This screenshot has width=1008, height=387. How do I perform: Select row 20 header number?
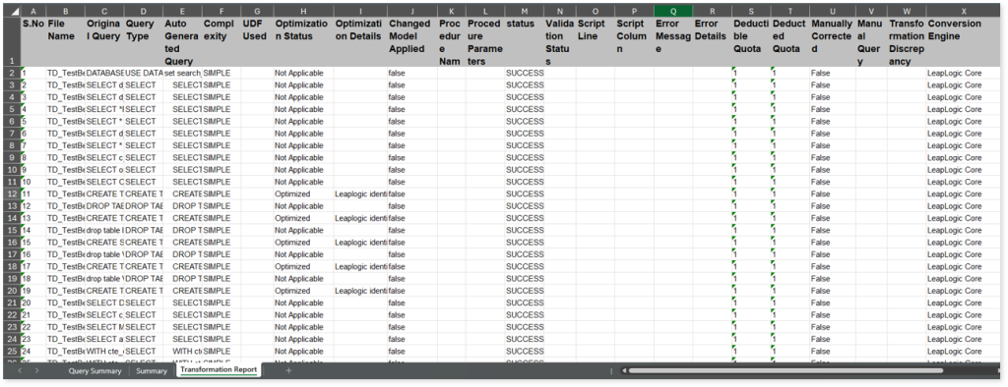(x=13, y=291)
